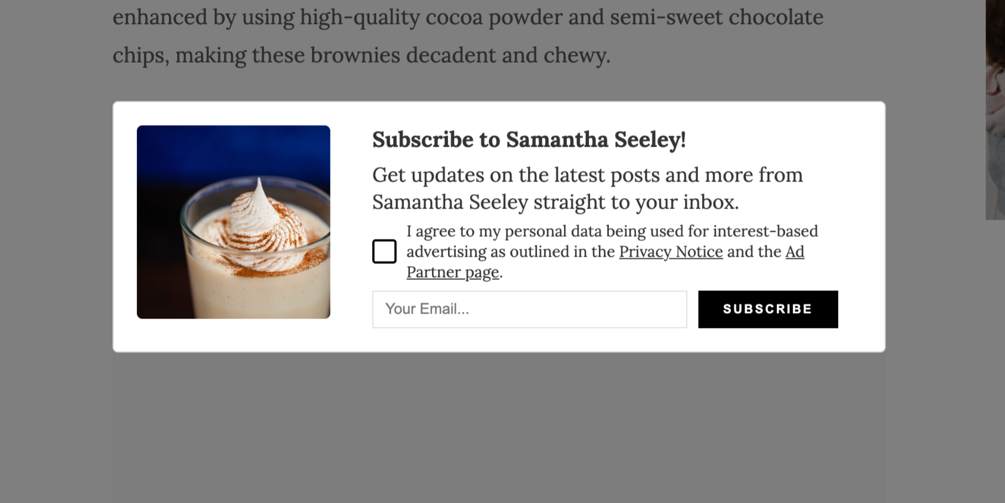Click the partial image at right edge
The height and width of the screenshot is (503, 1005).
point(996,108)
